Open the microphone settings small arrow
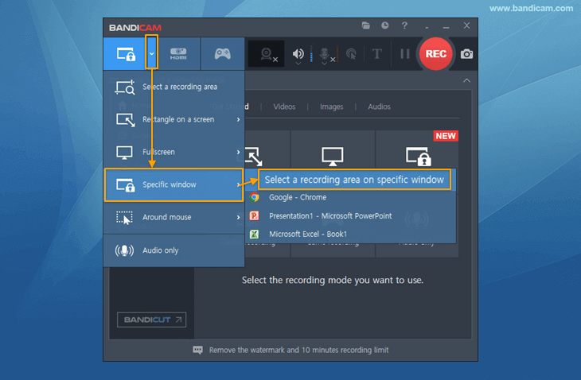Viewport: 581px width, 380px height. [324, 64]
